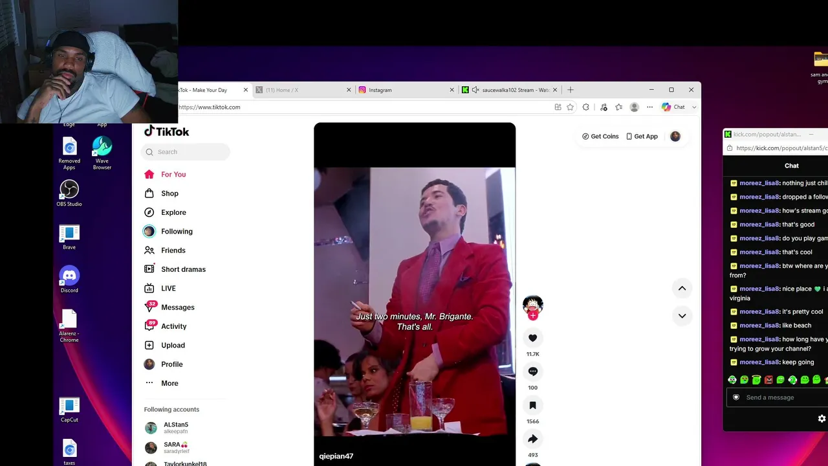Open the Explore compass icon
This screenshot has width=828, height=466.
(149, 212)
